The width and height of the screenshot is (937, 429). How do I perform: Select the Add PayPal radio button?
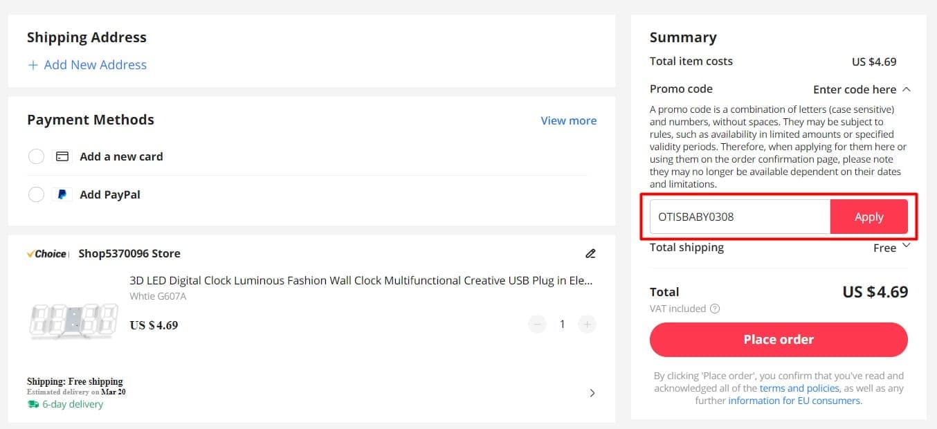pos(36,194)
